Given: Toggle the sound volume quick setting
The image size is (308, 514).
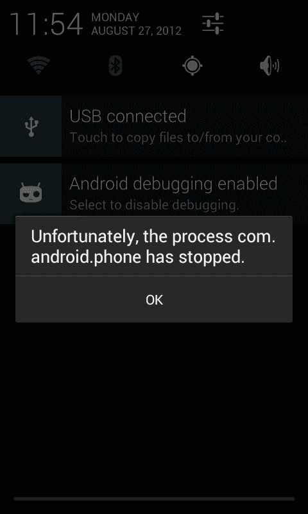Looking at the screenshot, I should tap(269, 66).
